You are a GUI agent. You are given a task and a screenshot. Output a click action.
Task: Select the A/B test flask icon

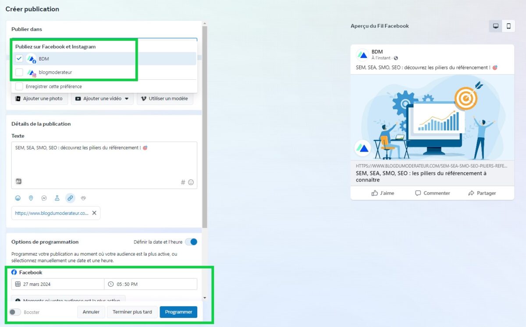(57, 198)
